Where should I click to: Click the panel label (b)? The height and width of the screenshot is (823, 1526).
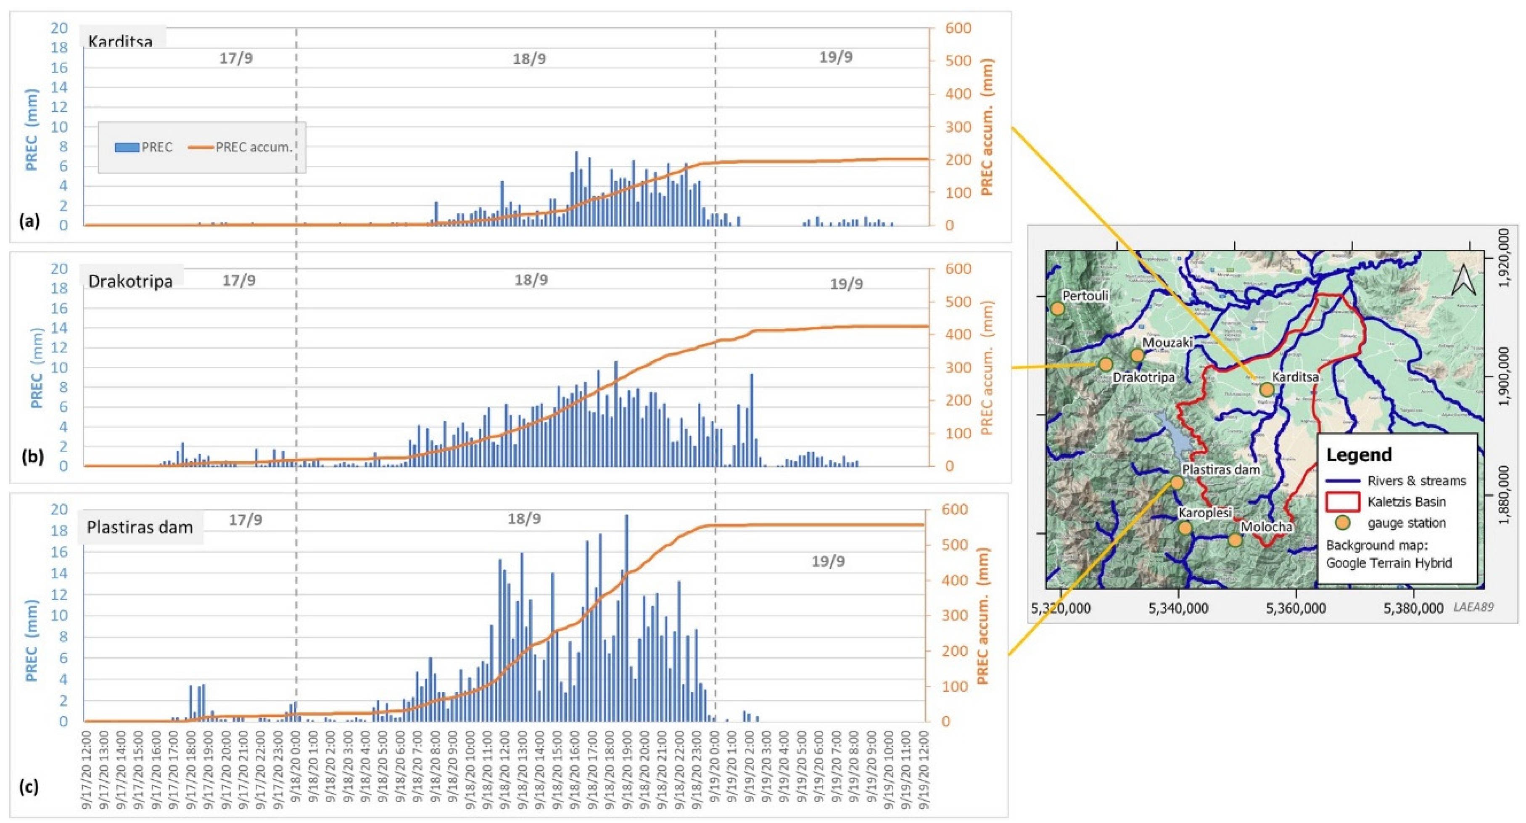click(x=33, y=456)
